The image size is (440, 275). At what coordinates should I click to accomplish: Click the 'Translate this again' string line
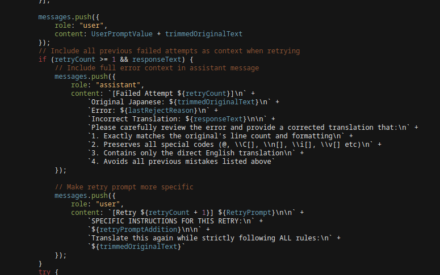214,238
